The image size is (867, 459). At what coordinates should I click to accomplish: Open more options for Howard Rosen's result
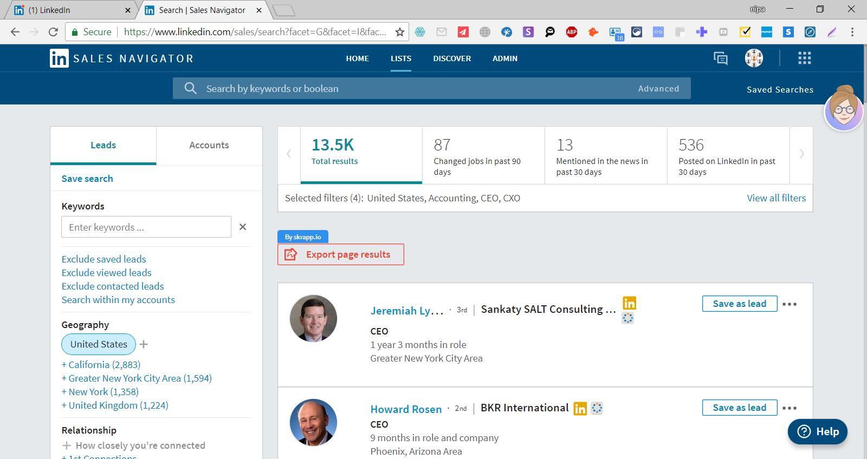pyautogui.click(x=790, y=408)
